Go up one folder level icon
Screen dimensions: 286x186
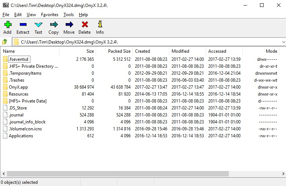(5, 42)
